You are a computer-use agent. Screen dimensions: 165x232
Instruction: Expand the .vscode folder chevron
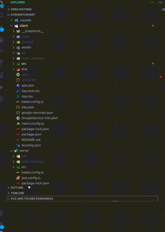pos(12,20)
